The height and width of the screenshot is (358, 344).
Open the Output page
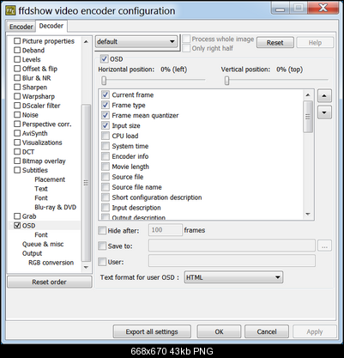click(32, 253)
